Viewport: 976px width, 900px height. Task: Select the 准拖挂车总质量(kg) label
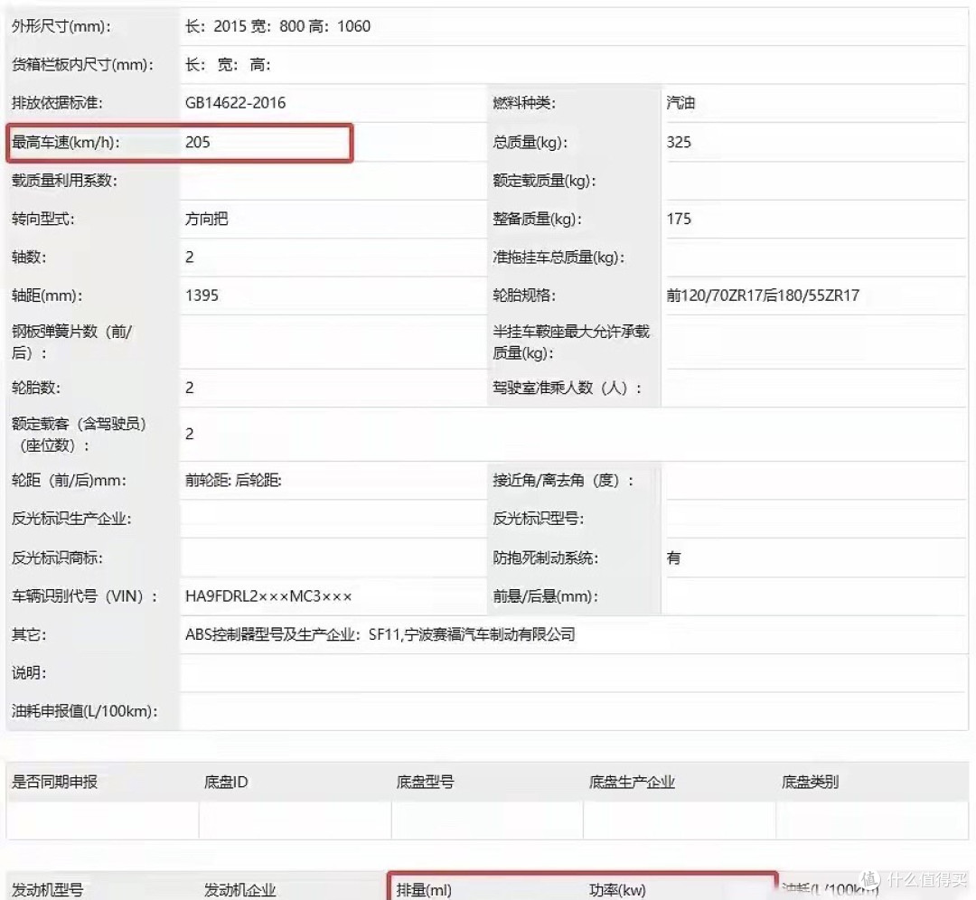tap(558, 257)
